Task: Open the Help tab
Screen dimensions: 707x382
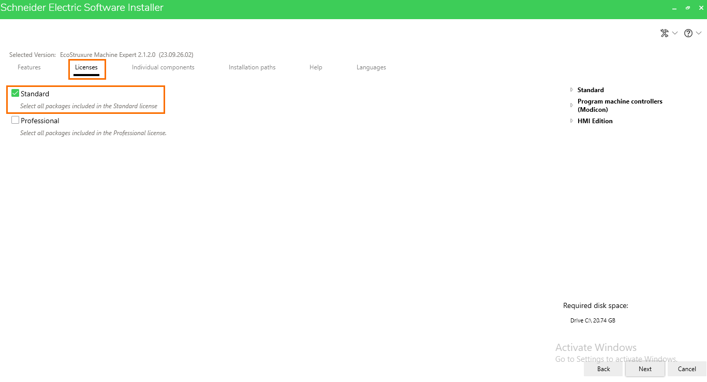Action: (316, 67)
